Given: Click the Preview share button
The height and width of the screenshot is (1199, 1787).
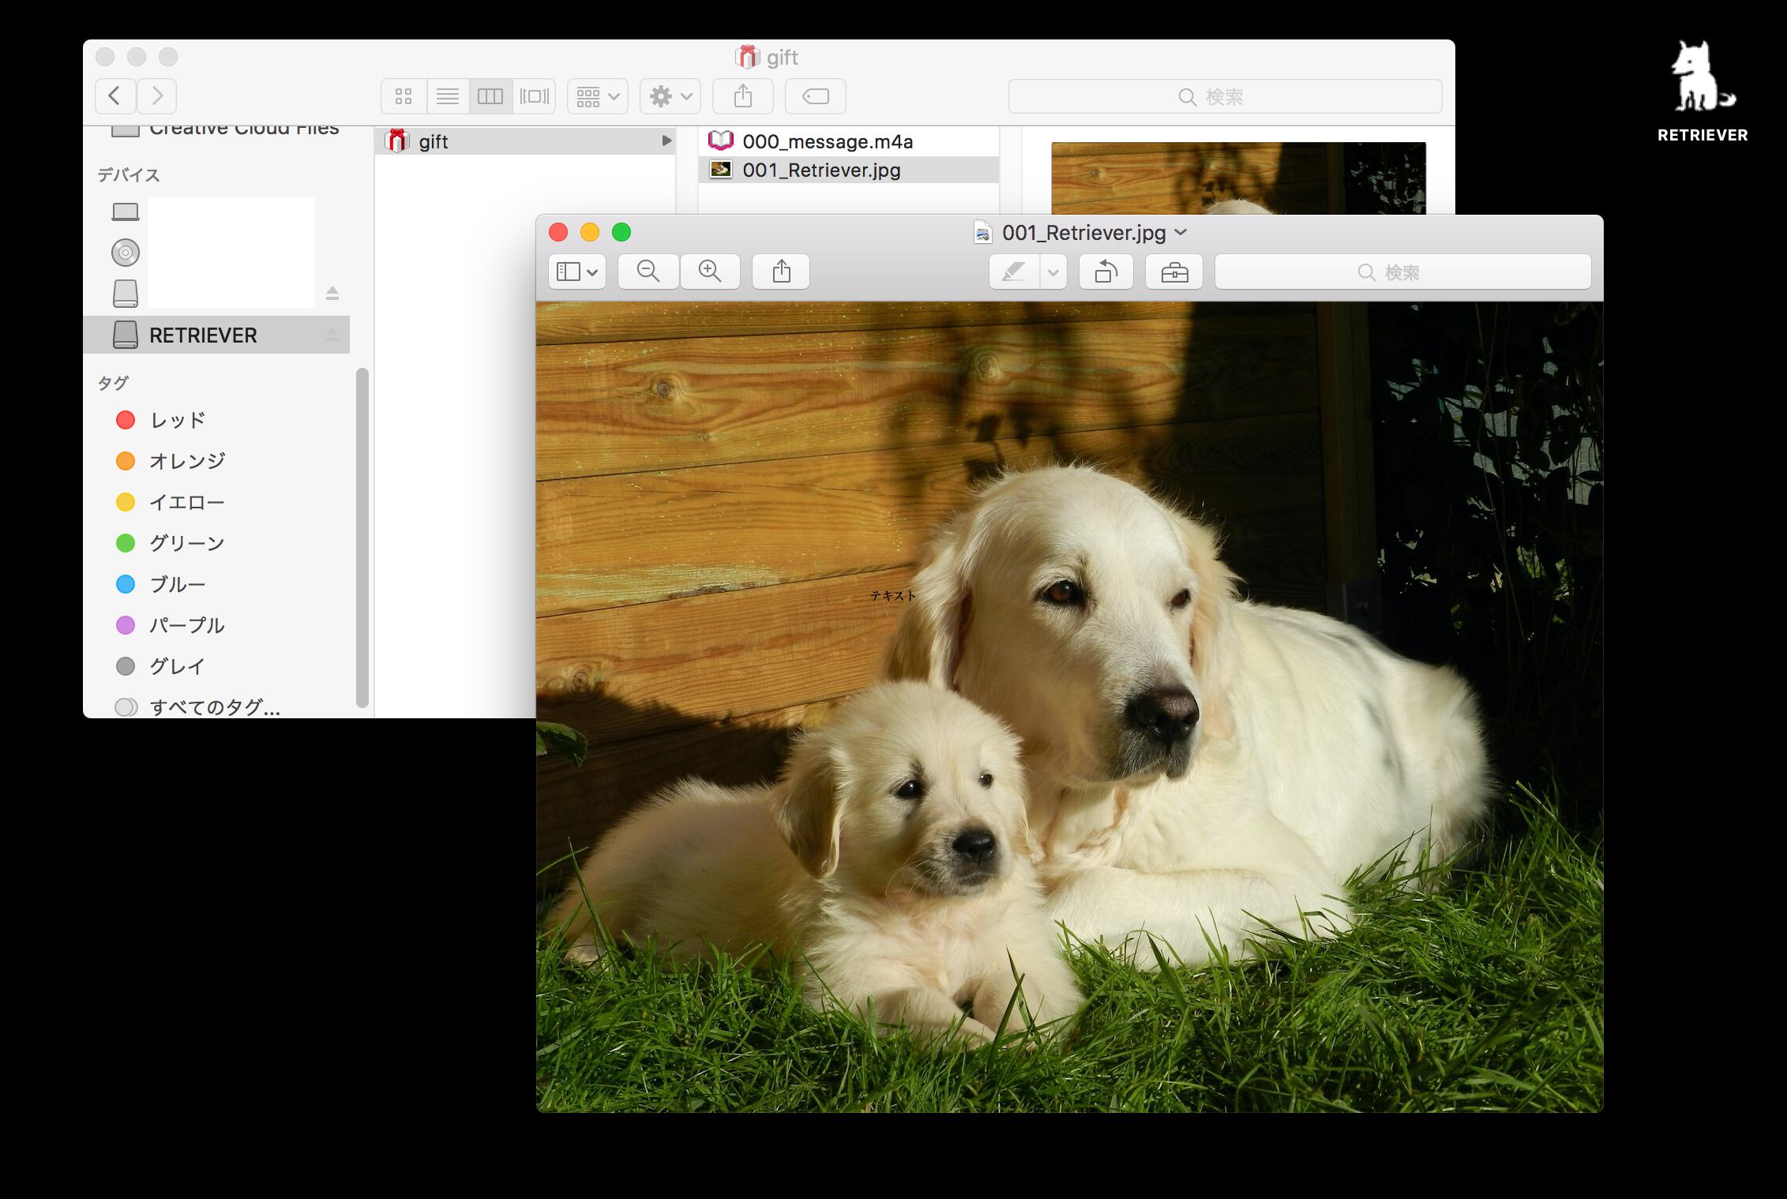Looking at the screenshot, I should click(x=781, y=272).
